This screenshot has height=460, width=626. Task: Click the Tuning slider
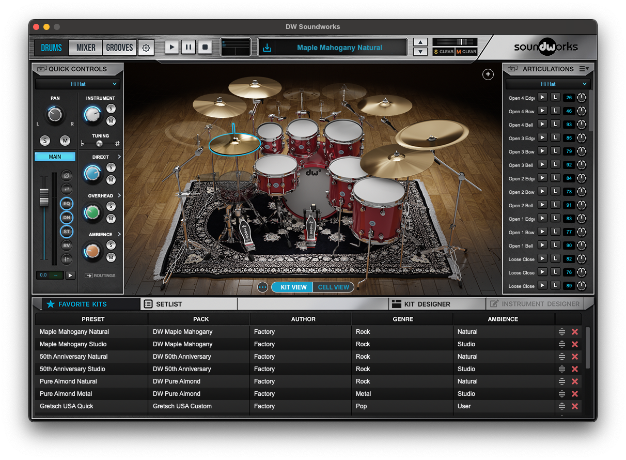[100, 144]
